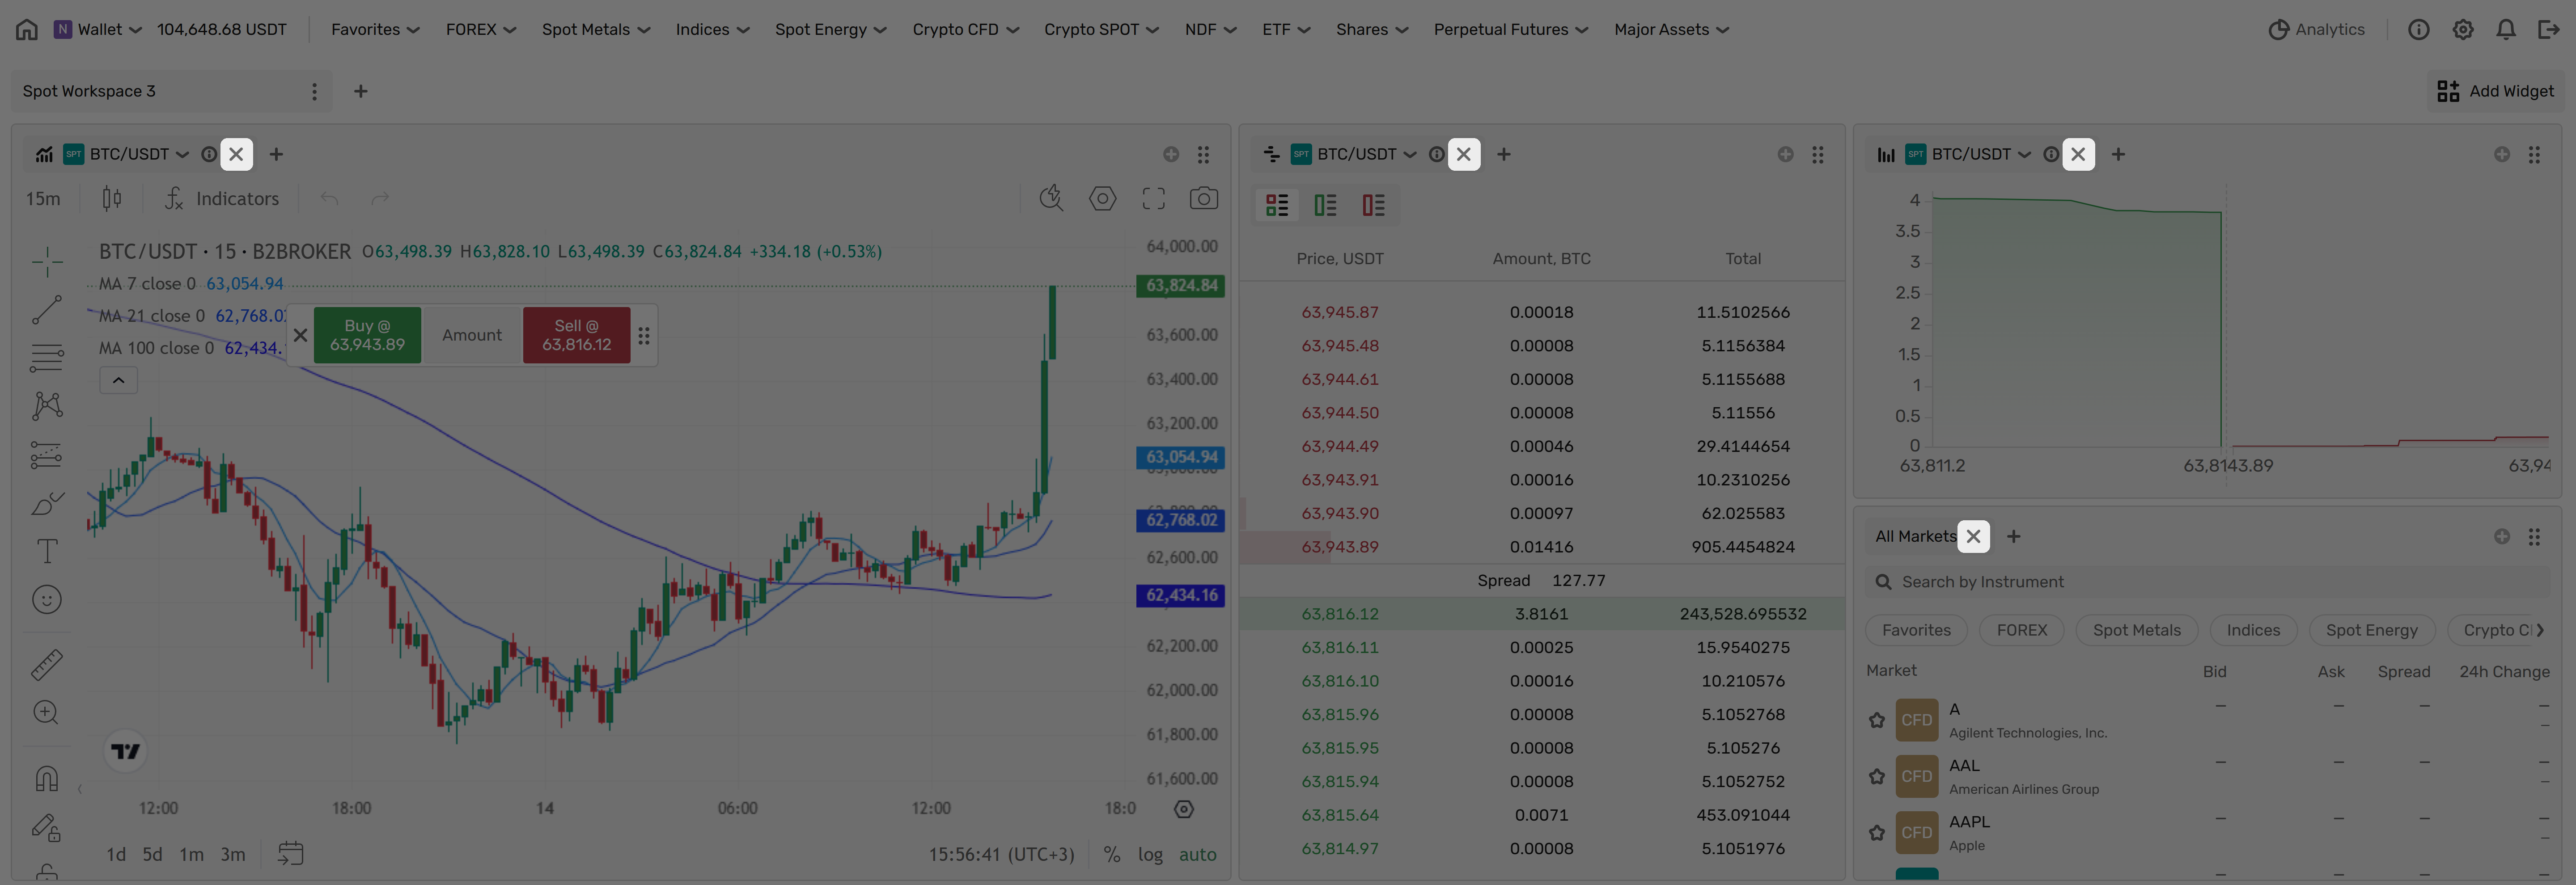Open chart settings hexagon icon

1102,199
